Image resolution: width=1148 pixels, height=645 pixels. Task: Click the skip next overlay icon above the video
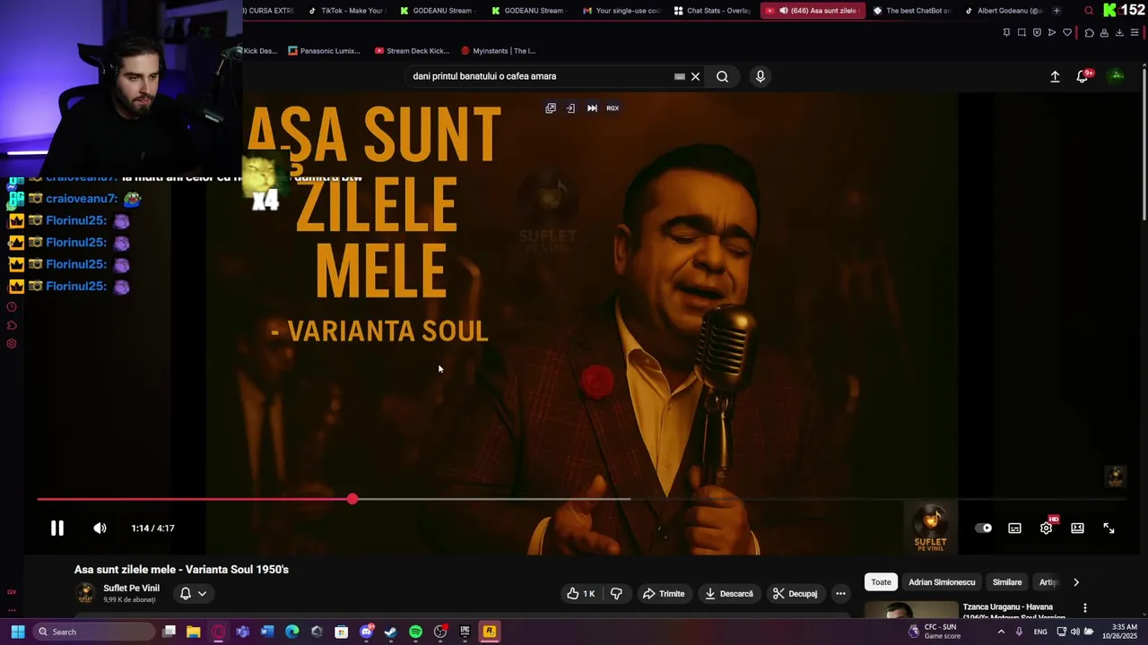(x=592, y=107)
